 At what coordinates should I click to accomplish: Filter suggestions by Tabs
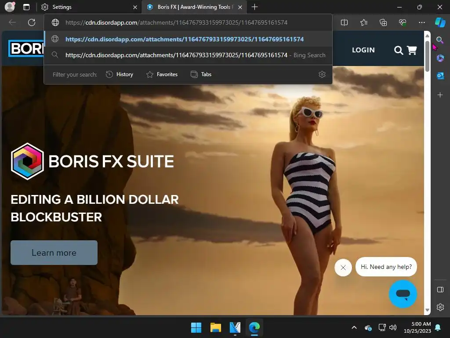pos(201,74)
